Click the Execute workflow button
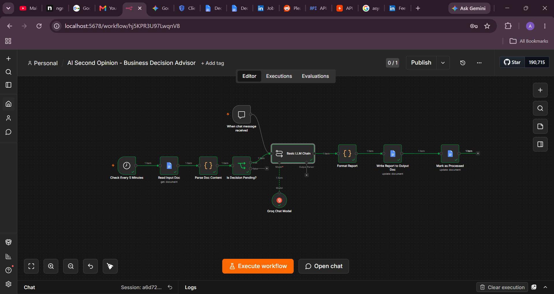Image resolution: width=554 pixels, height=294 pixels. click(x=258, y=266)
